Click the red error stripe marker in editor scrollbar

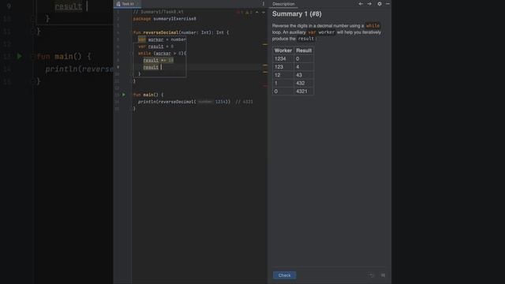pos(265,86)
